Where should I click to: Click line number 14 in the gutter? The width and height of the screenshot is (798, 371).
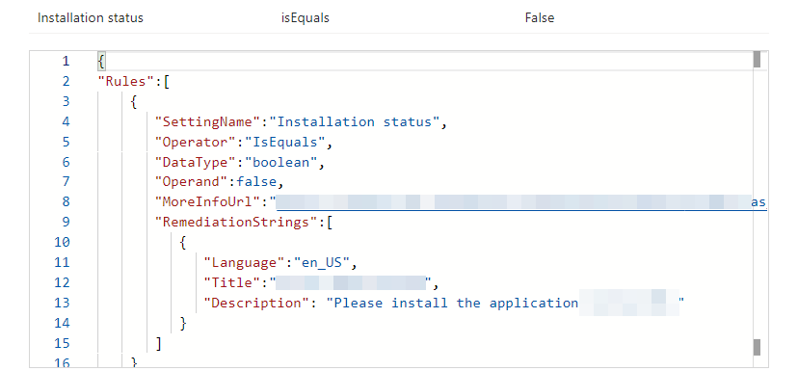click(x=62, y=323)
